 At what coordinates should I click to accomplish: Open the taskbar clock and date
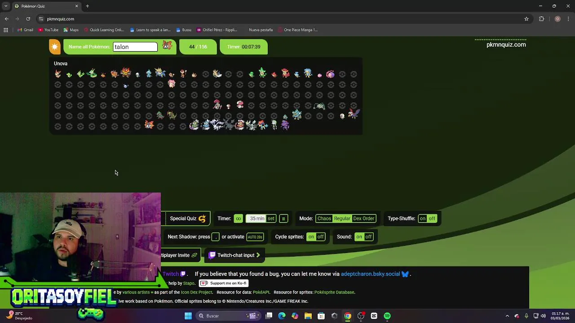560,316
